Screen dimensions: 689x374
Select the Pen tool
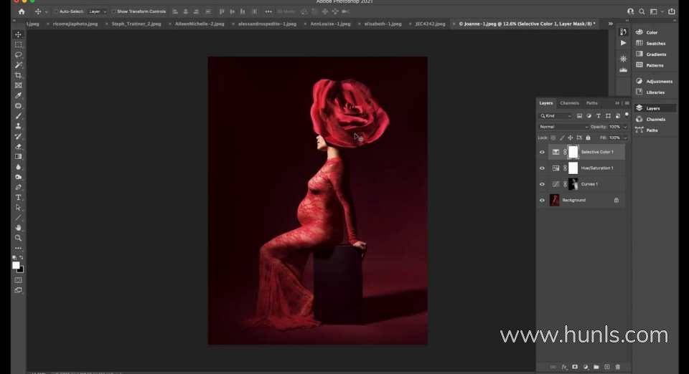pos(18,187)
